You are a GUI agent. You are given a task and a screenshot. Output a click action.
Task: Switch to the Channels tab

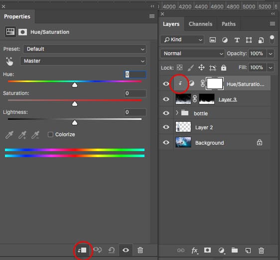200,24
